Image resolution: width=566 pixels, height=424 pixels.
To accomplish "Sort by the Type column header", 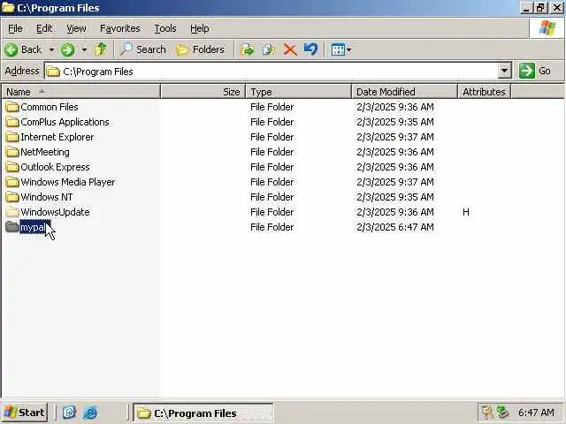I will (x=299, y=92).
